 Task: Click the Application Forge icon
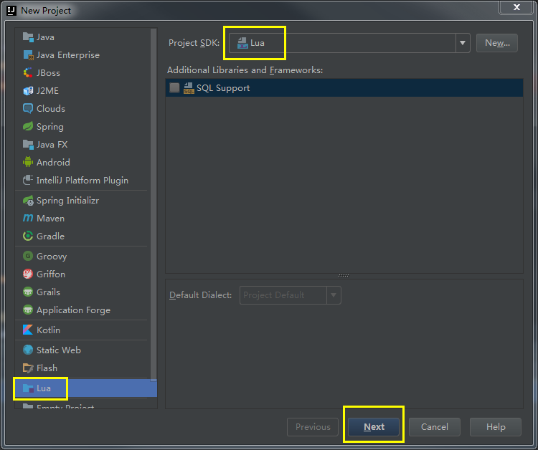pos(28,310)
